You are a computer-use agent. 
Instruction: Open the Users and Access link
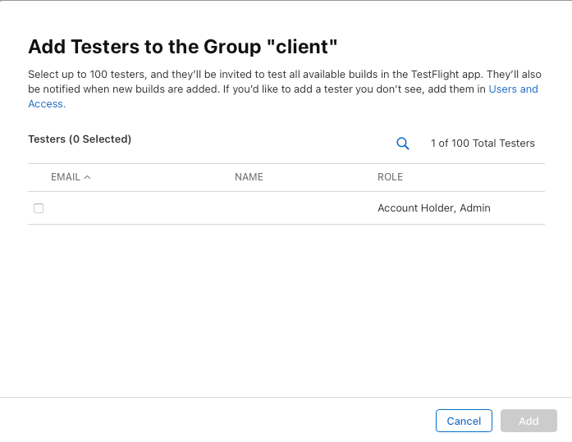(x=513, y=89)
